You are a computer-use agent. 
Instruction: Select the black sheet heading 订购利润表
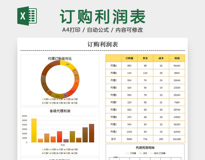(x=102, y=44)
